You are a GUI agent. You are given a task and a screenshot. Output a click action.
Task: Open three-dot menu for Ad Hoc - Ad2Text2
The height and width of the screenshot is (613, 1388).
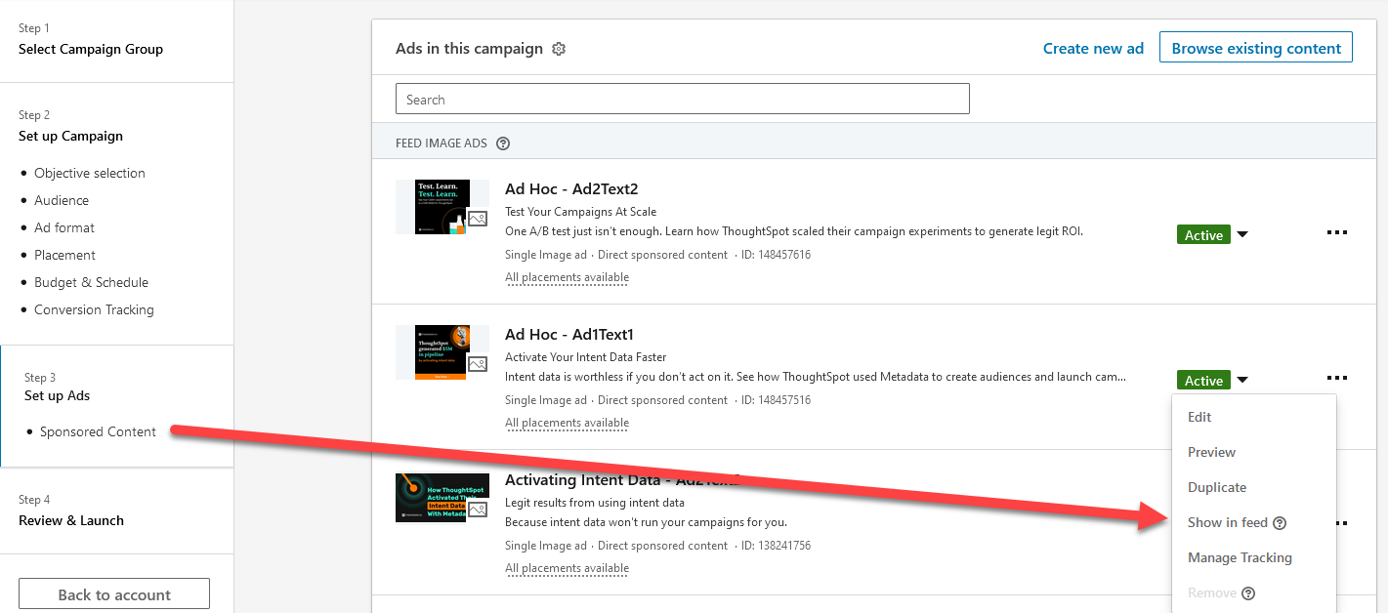point(1336,232)
